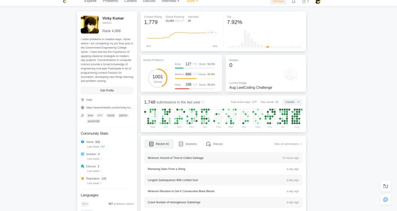Click View all submissions link
The image size is (397, 211).
(x=286, y=144)
